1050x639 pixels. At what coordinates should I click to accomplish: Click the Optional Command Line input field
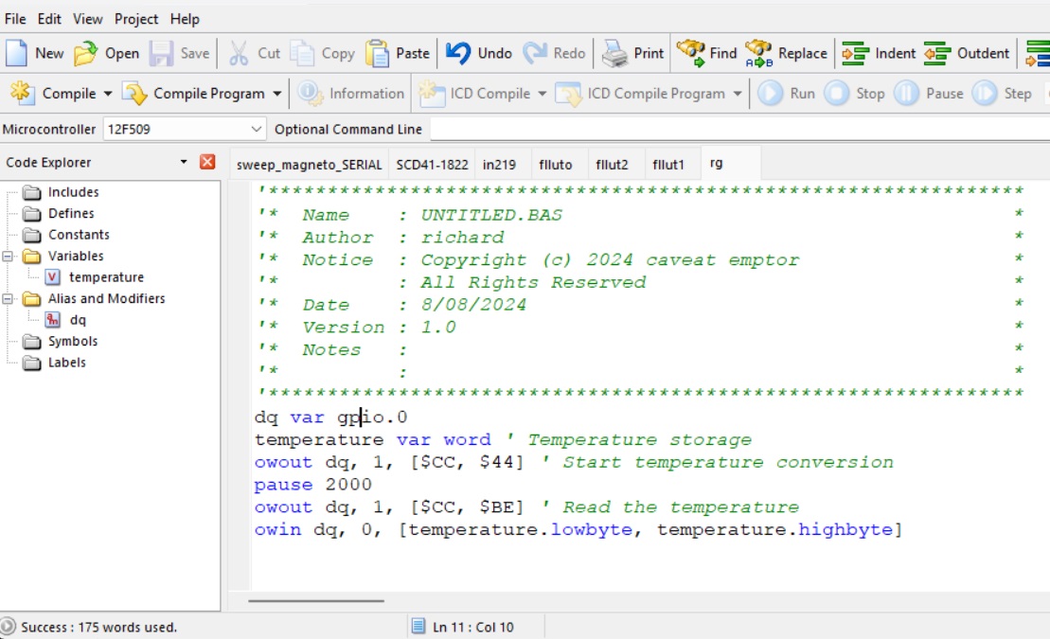click(739, 129)
